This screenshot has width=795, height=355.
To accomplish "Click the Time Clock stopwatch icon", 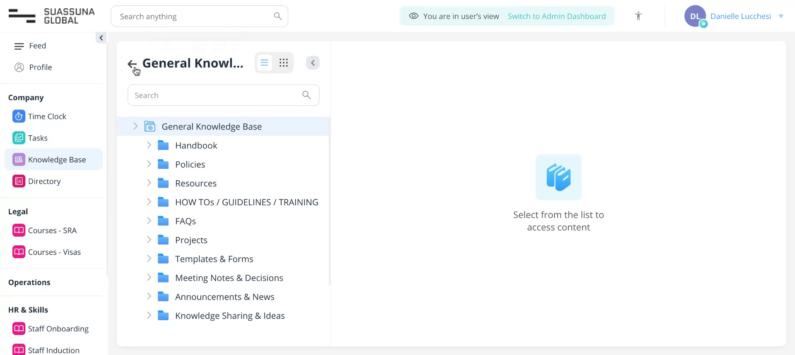I will click(x=19, y=117).
